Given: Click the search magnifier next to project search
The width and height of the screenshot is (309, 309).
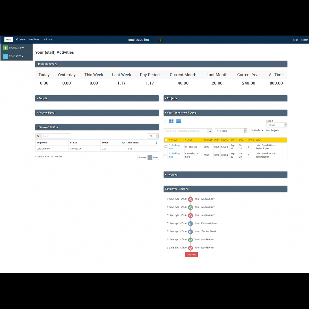Looking at the screenshot, I should coord(210,131).
